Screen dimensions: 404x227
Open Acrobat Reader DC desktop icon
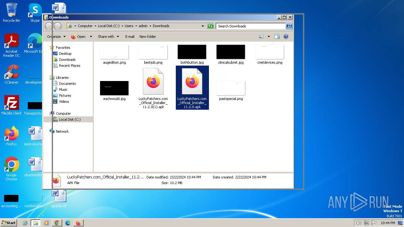click(x=11, y=45)
